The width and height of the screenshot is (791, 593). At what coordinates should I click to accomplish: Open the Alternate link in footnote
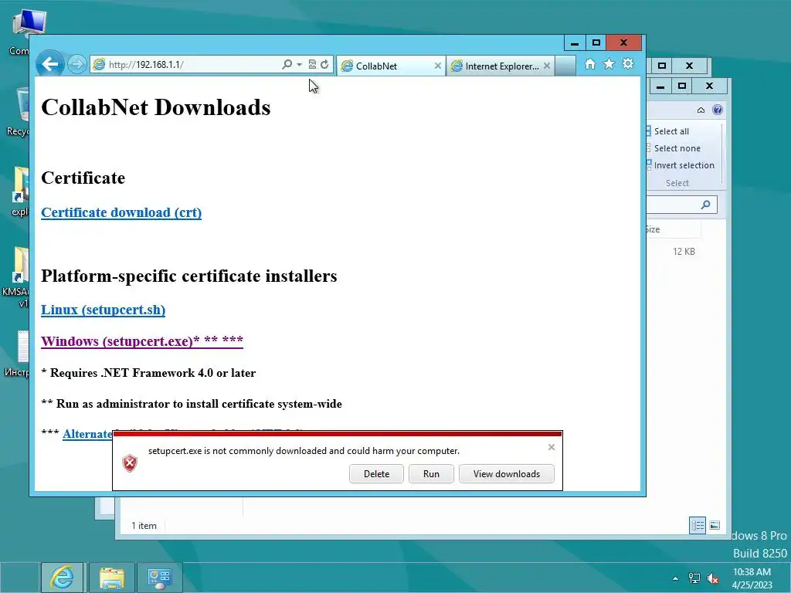pyautogui.click(x=87, y=433)
